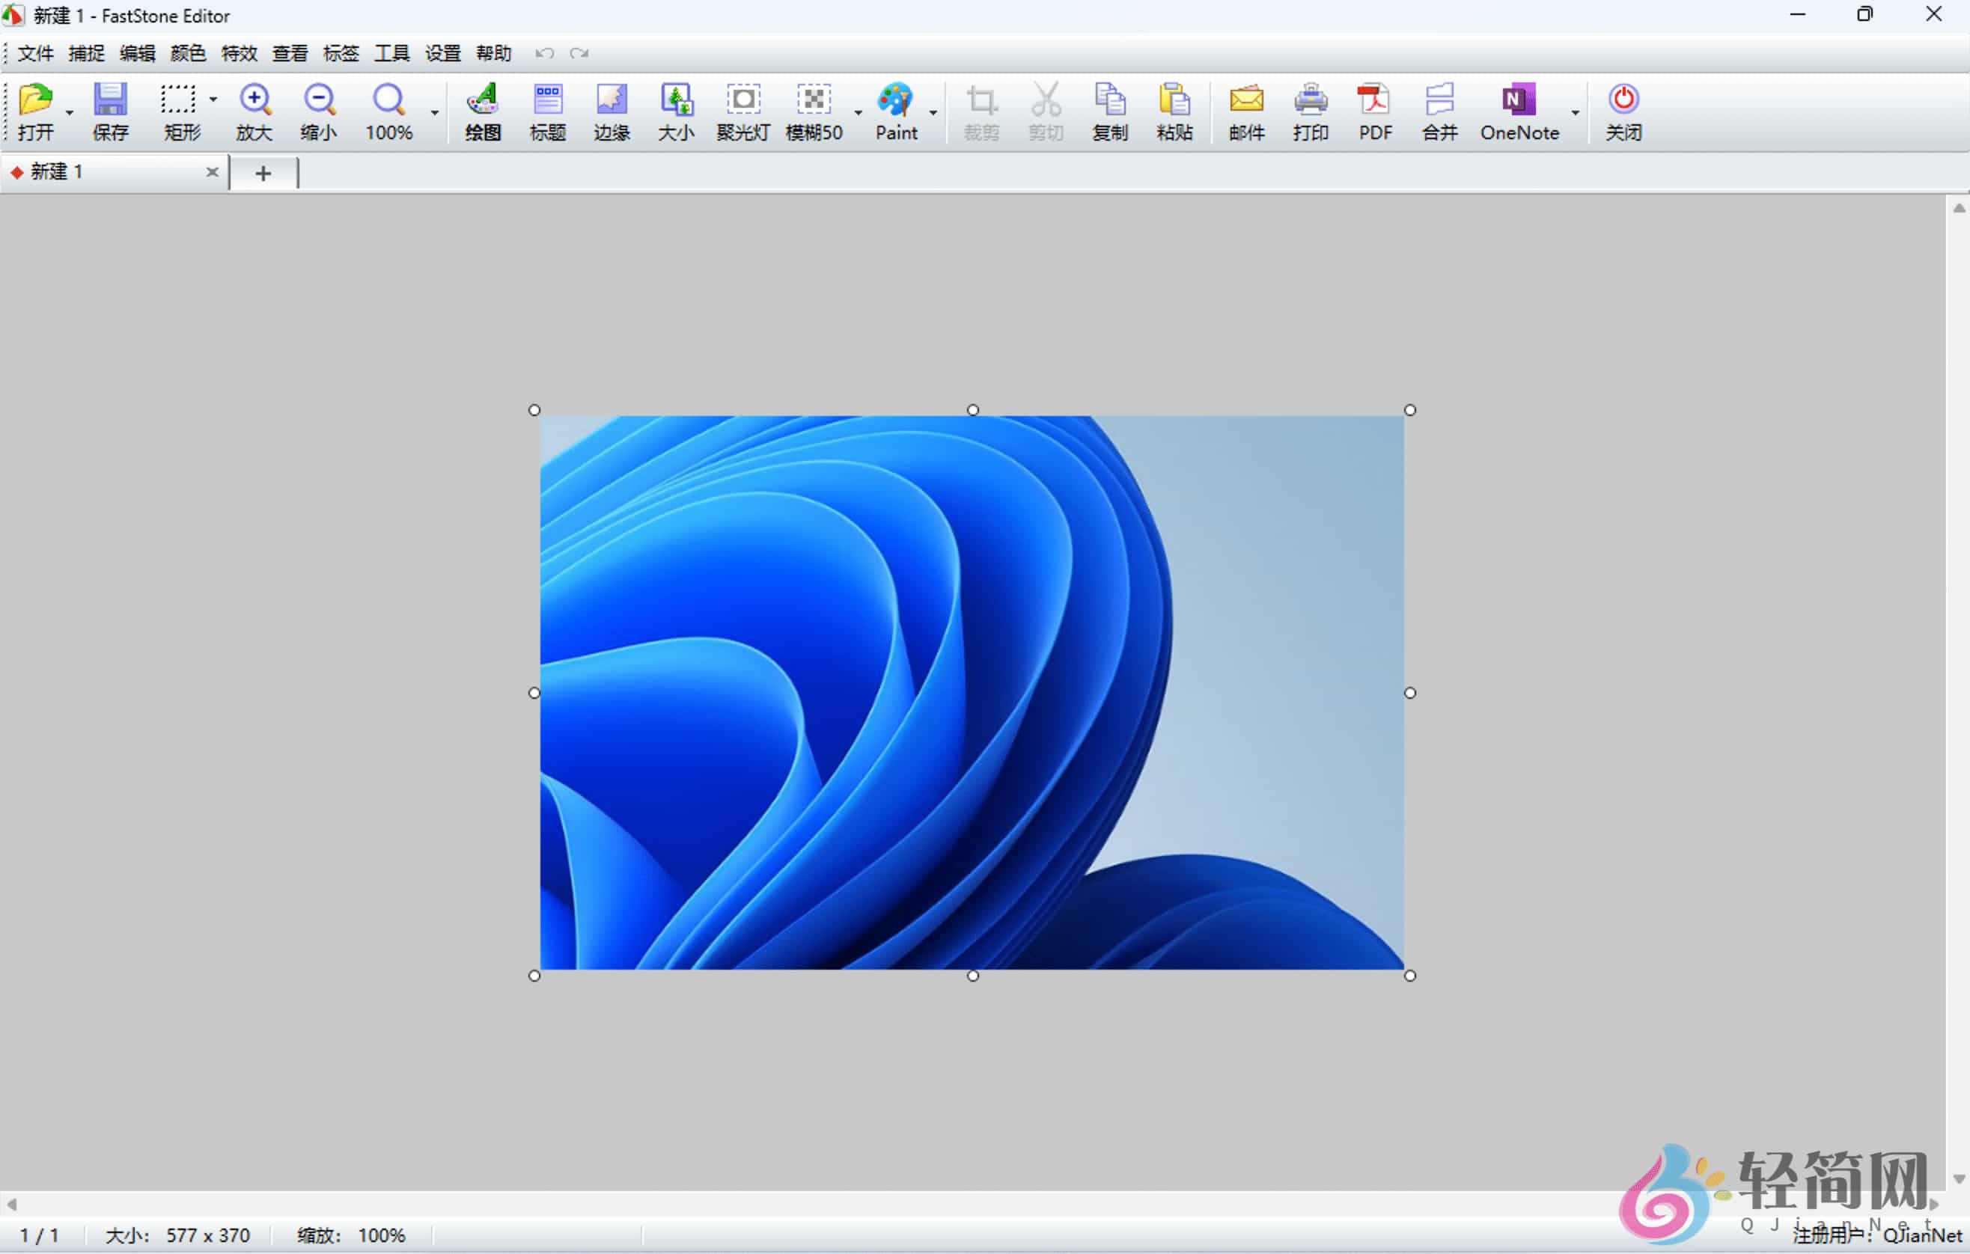Open the 大小 resize tool
The height and width of the screenshot is (1254, 1970).
tap(677, 100)
